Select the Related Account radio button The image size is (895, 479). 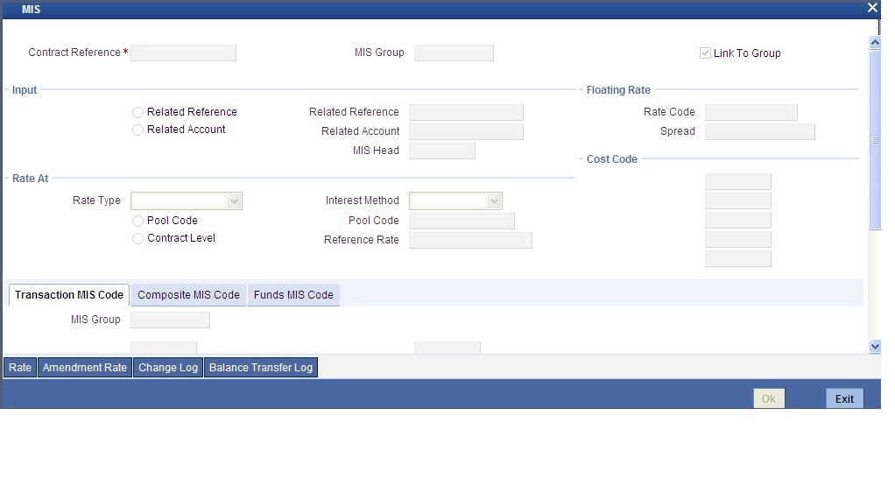(137, 130)
